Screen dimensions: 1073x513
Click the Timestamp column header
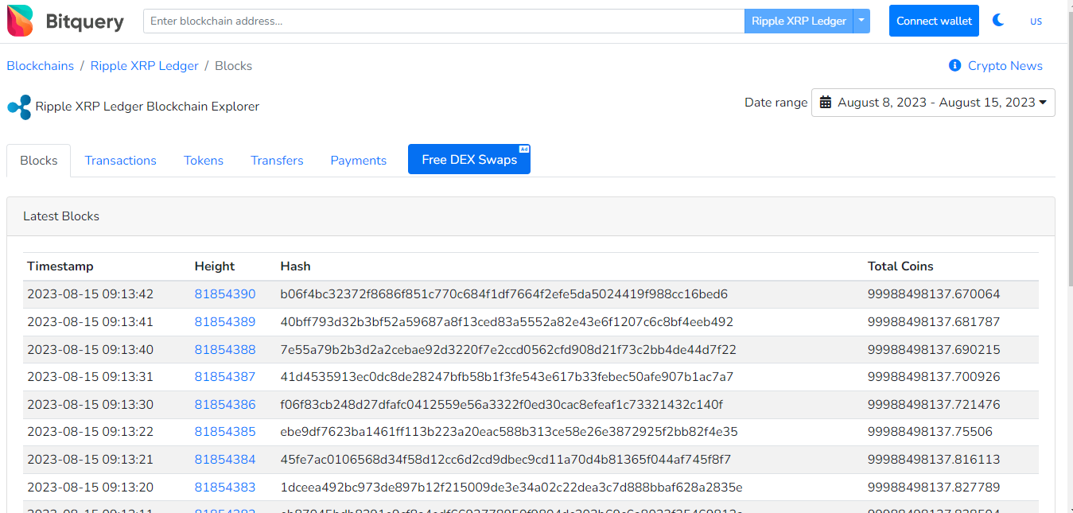click(x=60, y=266)
